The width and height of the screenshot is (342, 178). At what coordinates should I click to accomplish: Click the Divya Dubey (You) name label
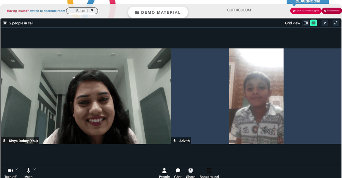pos(23,141)
